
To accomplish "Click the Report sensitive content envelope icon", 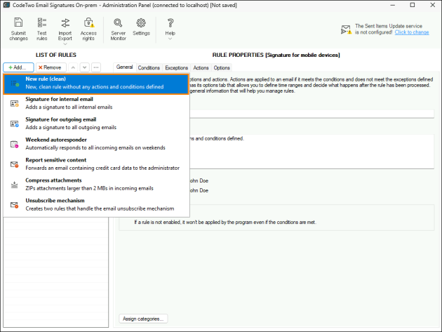I will (15, 164).
